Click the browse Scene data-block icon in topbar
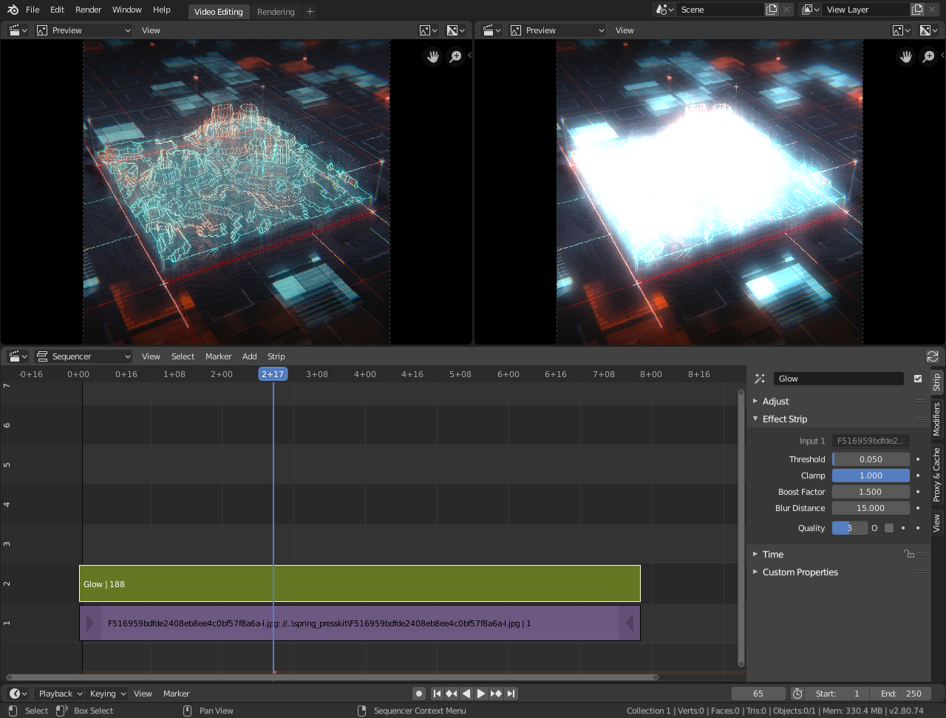 tap(663, 9)
